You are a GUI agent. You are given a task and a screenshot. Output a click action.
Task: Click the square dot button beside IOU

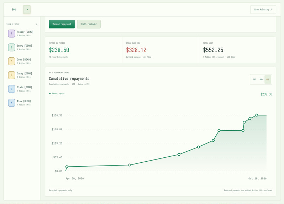pos(27,10)
